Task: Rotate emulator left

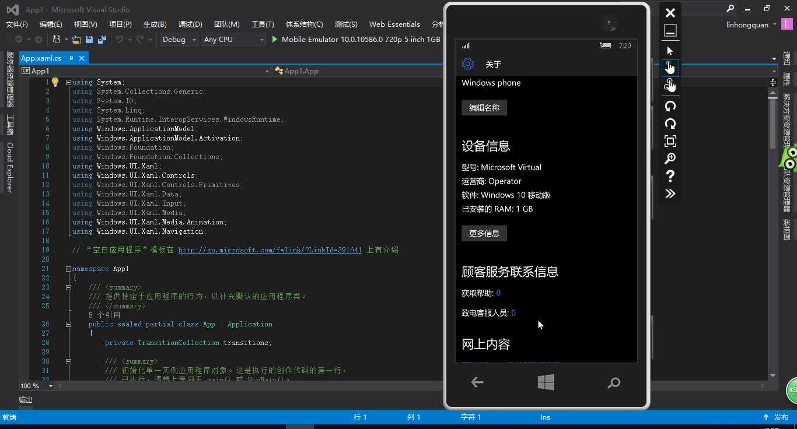Action: (670, 106)
